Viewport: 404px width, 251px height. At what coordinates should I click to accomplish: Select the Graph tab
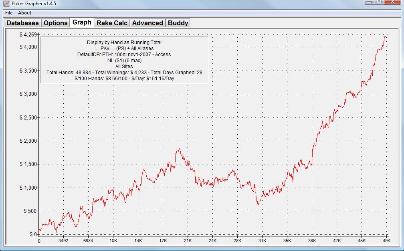point(82,22)
